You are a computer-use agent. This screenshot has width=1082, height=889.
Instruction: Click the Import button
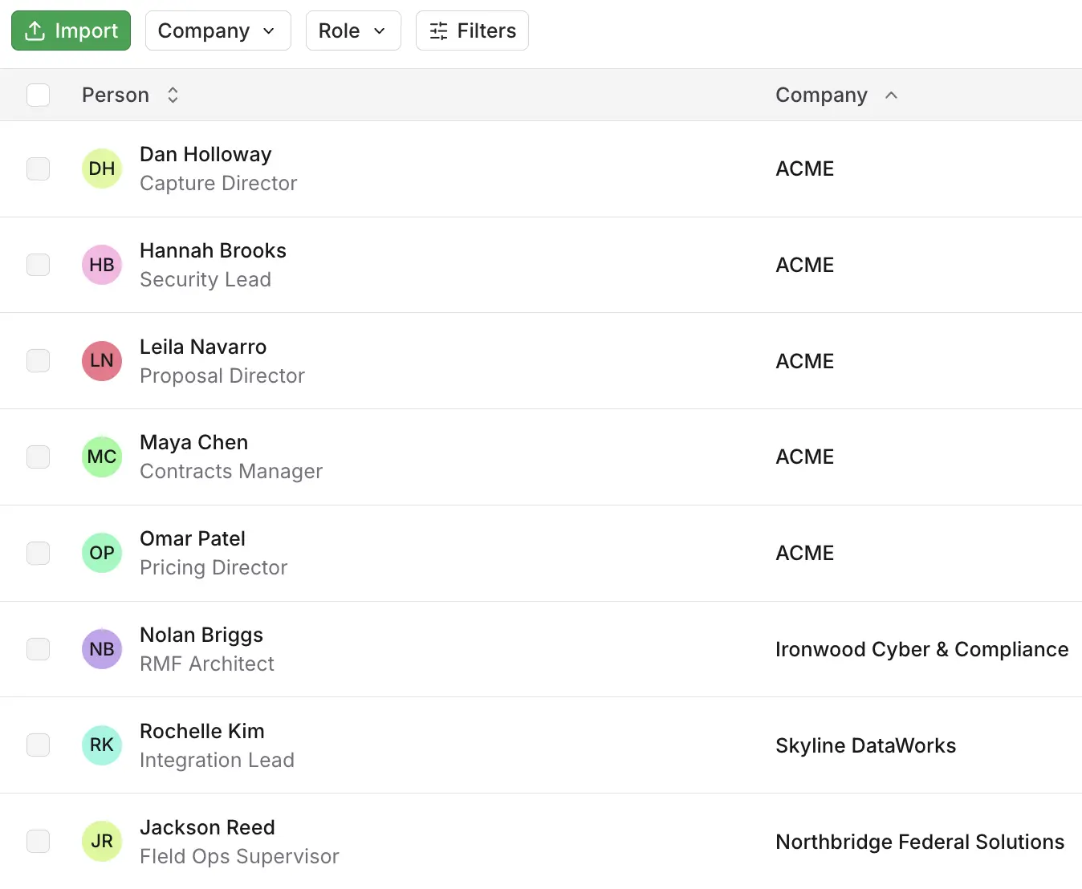(x=71, y=30)
